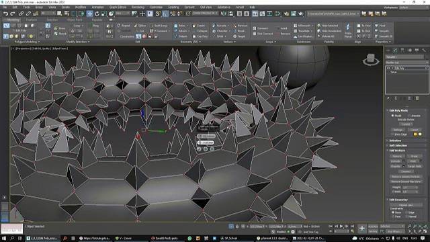Click the first yellow cage color swatch

415,134
